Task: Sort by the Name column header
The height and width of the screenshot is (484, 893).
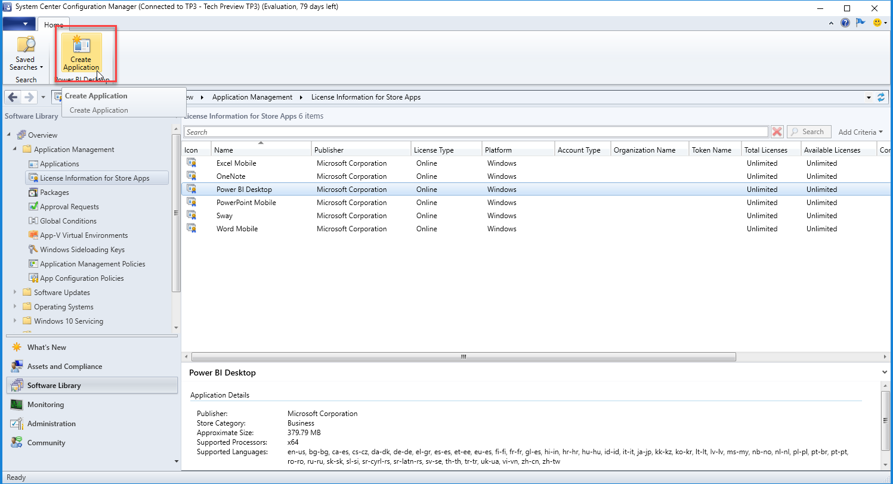Action: (x=261, y=150)
